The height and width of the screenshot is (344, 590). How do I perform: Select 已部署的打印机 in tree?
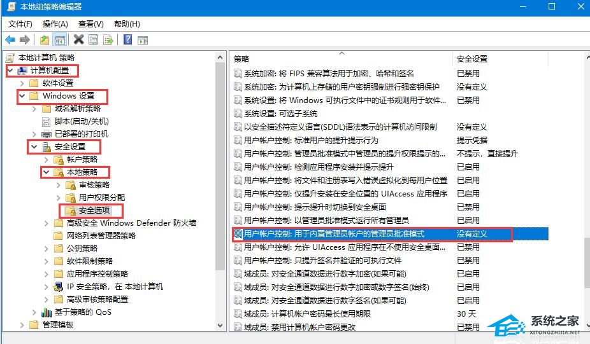click(82, 134)
